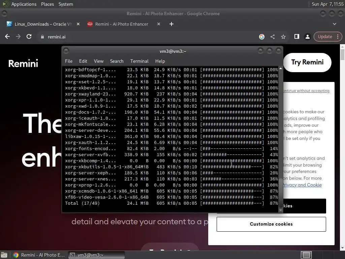Expand the tab search chevron

(x=335, y=24)
